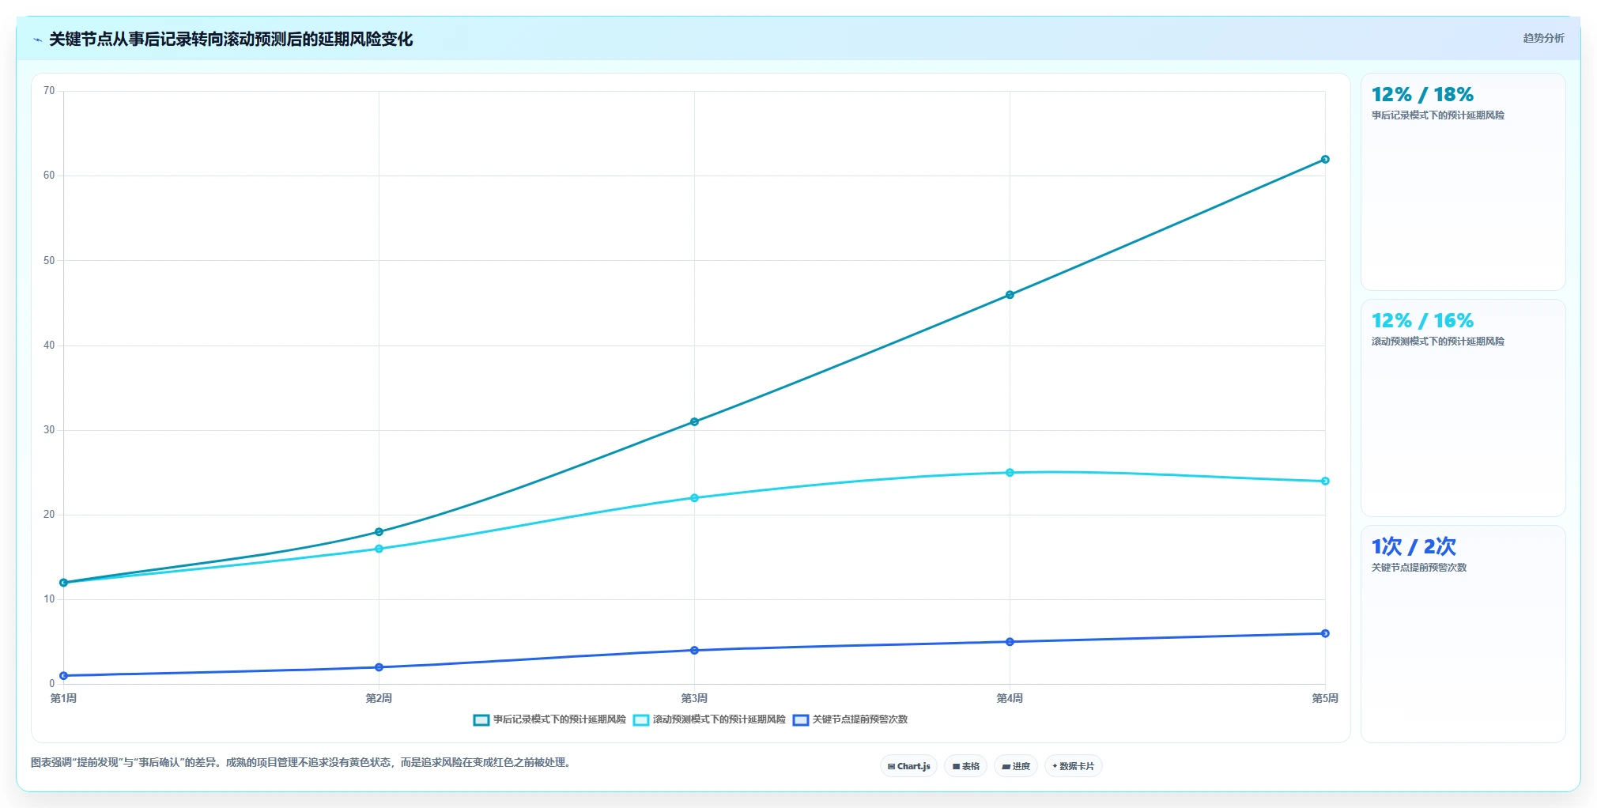Screen dimensions: 1597x808
Task: Click the week 2 point on the cyan line
Action: point(379,549)
